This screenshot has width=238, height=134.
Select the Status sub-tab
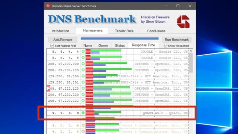tap(120, 45)
